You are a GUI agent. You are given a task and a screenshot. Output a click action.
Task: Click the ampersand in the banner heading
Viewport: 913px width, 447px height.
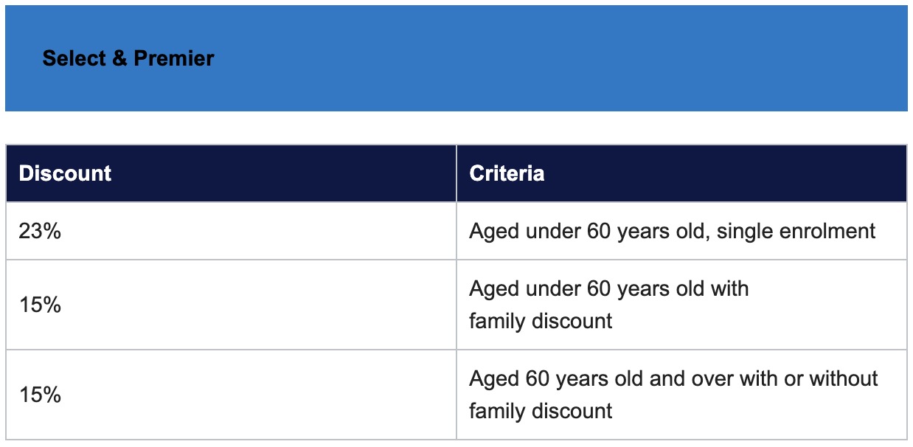(119, 58)
